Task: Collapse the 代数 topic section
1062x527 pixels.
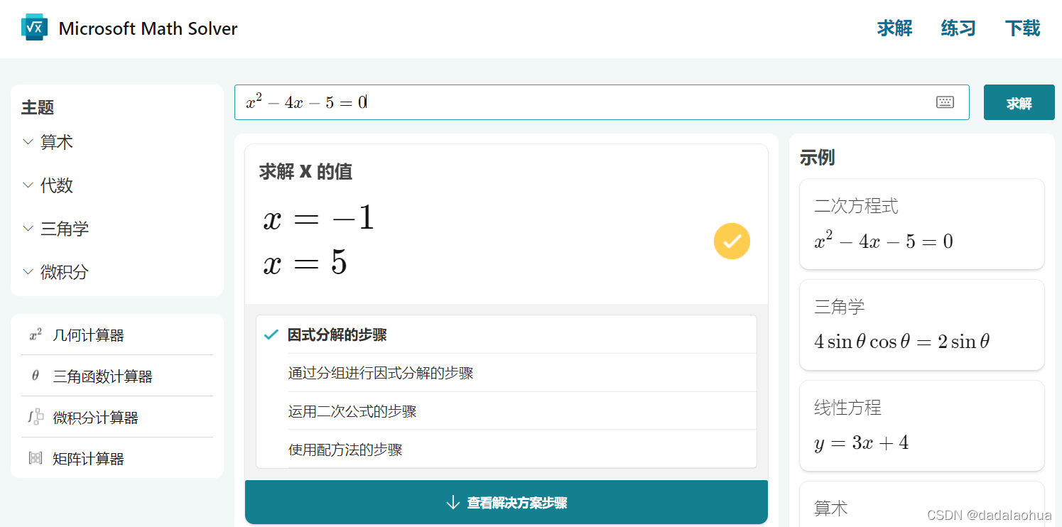Action: pos(28,185)
